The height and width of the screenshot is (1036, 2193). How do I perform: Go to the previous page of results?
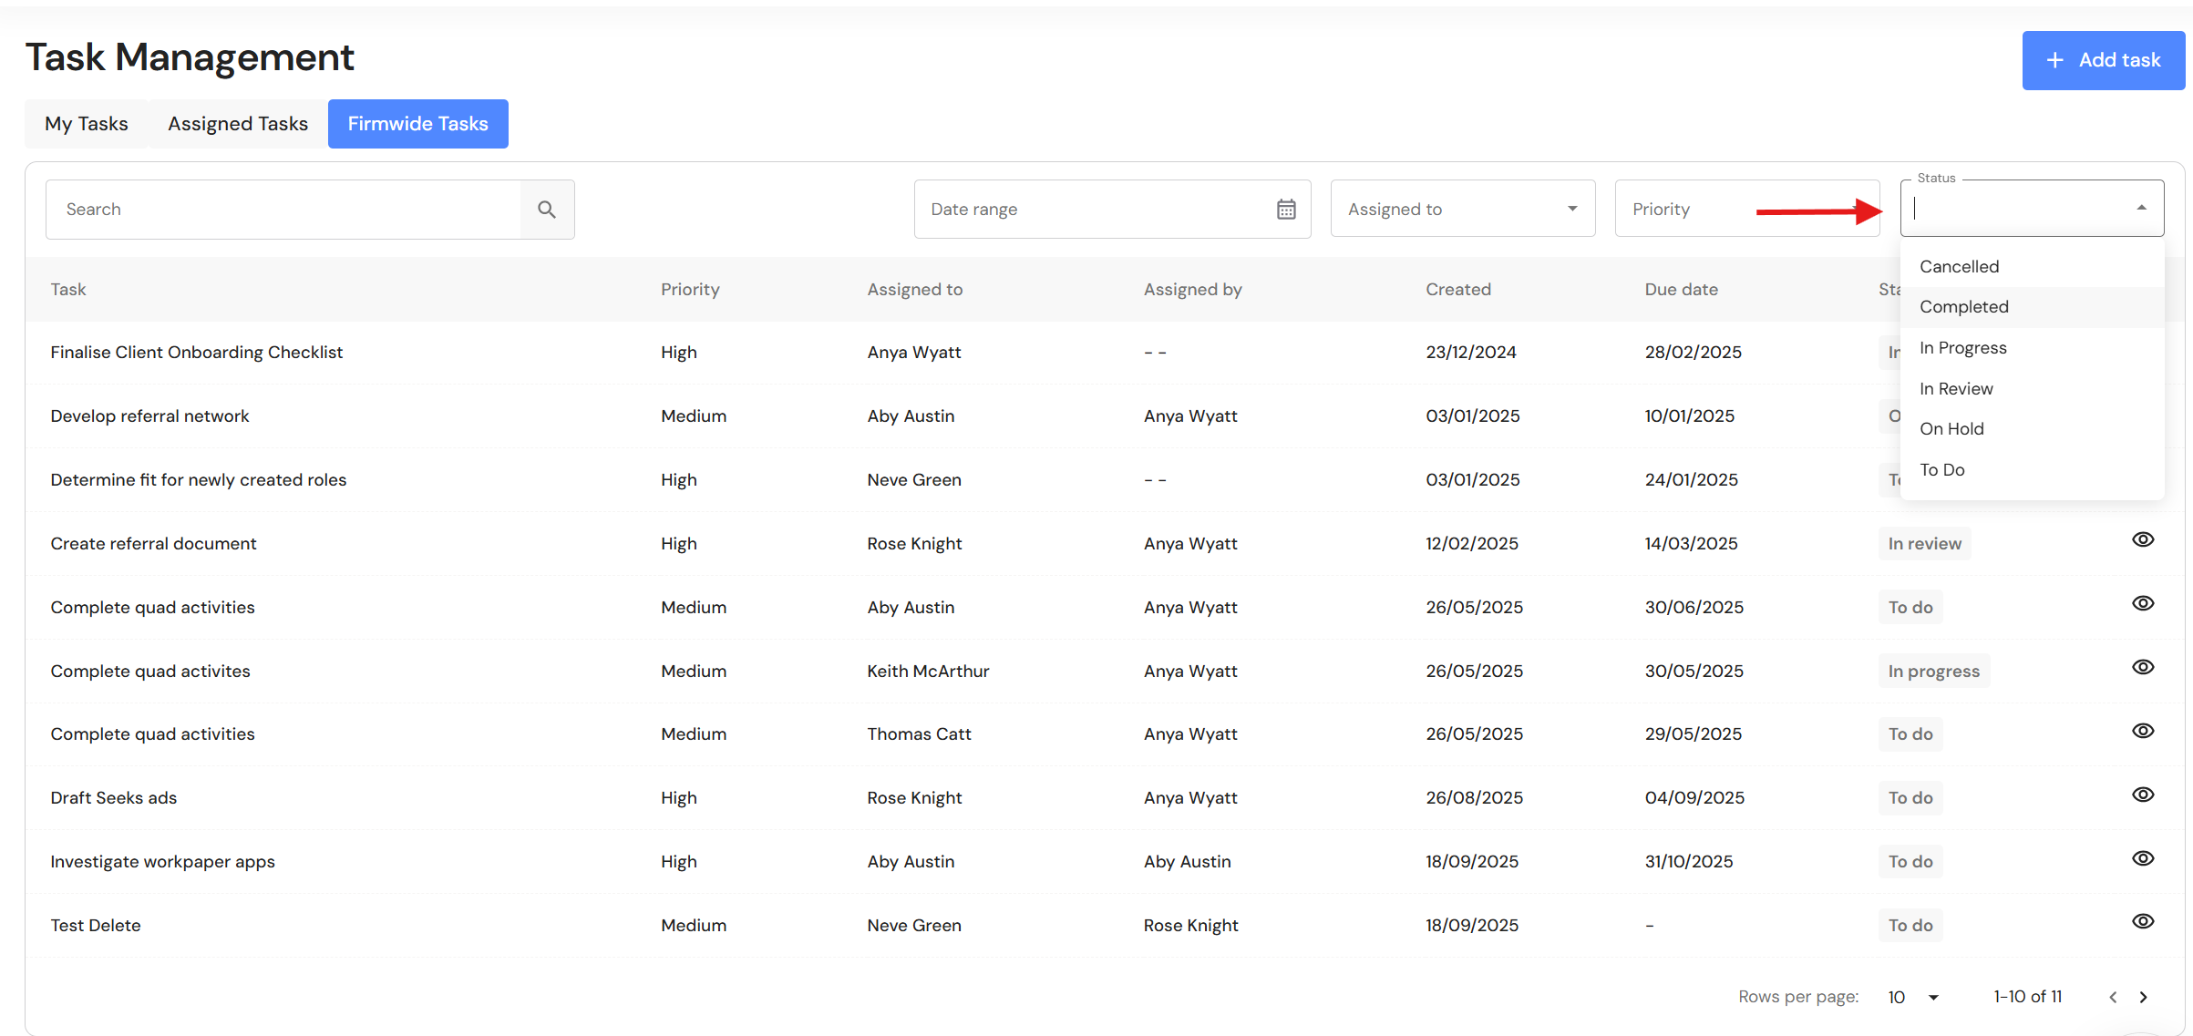[2112, 998]
